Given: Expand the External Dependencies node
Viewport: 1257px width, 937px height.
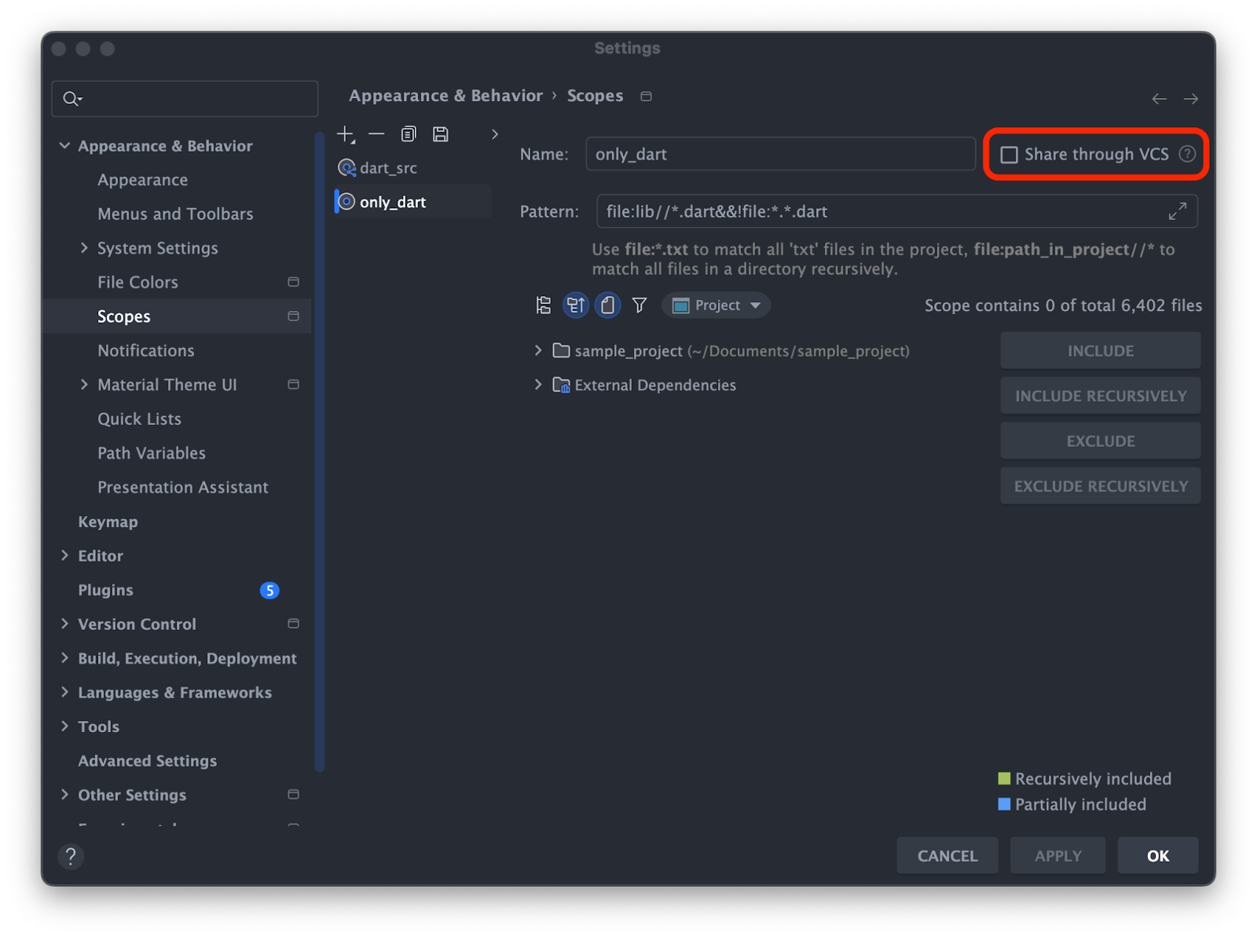Looking at the screenshot, I should (x=538, y=385).
